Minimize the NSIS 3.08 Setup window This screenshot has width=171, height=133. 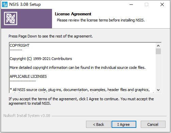click(131, 4)
